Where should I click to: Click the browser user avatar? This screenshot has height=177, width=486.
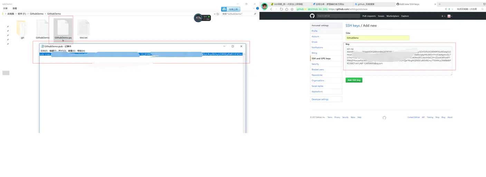point(265,6)
